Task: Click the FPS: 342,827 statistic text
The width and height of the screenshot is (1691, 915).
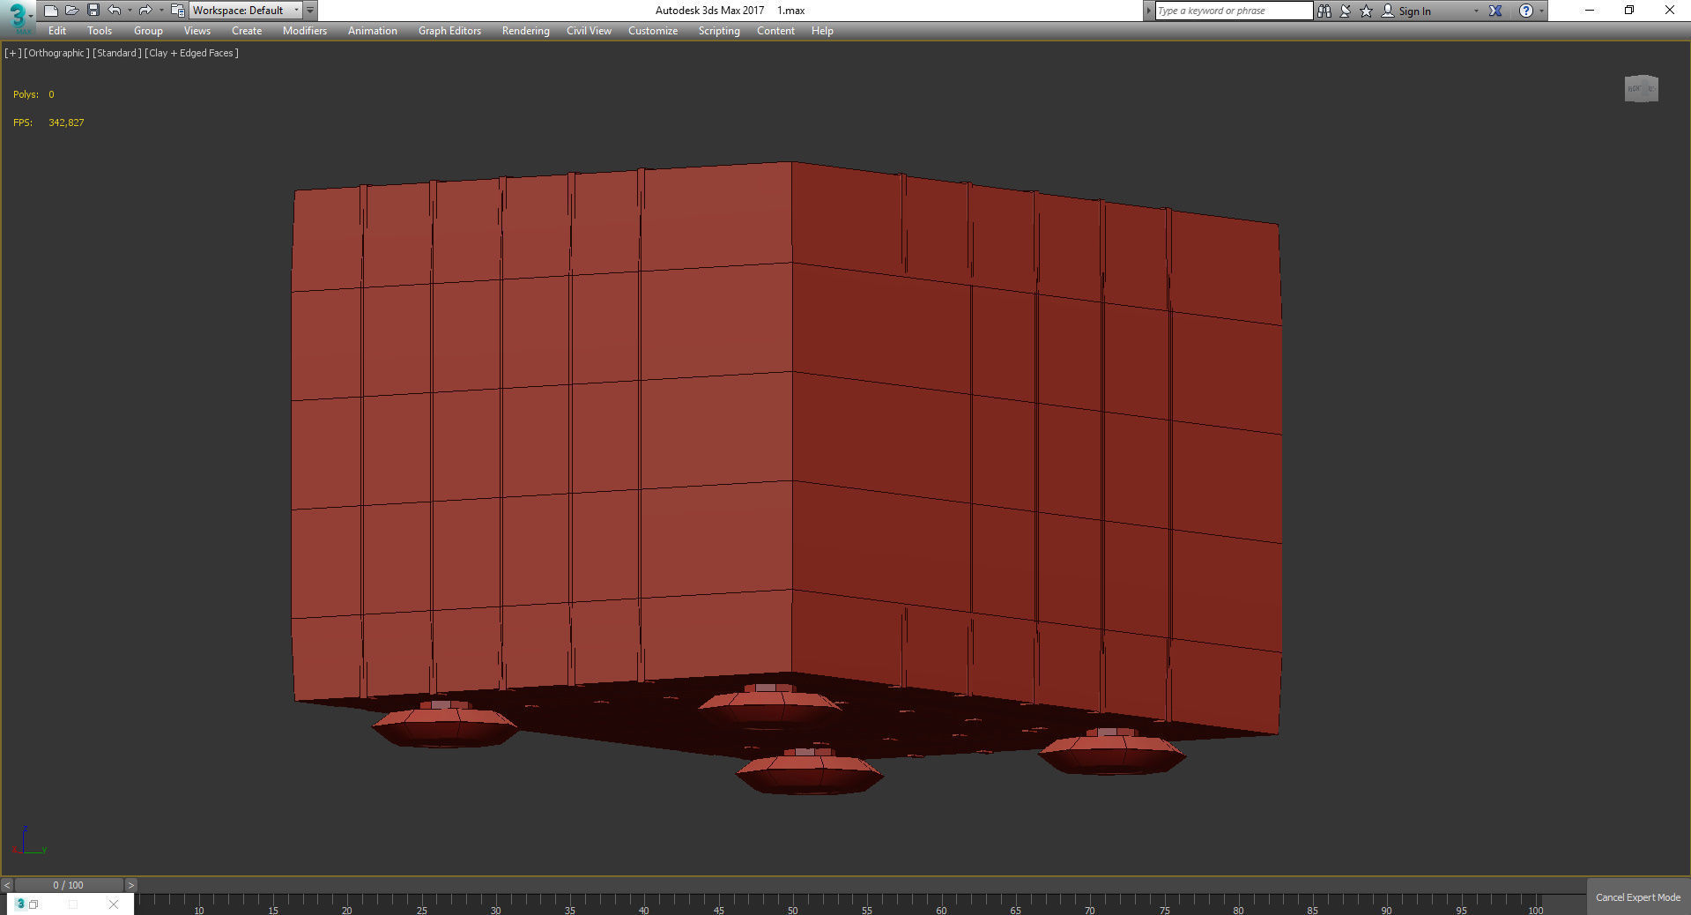Action: coord(48,123)
